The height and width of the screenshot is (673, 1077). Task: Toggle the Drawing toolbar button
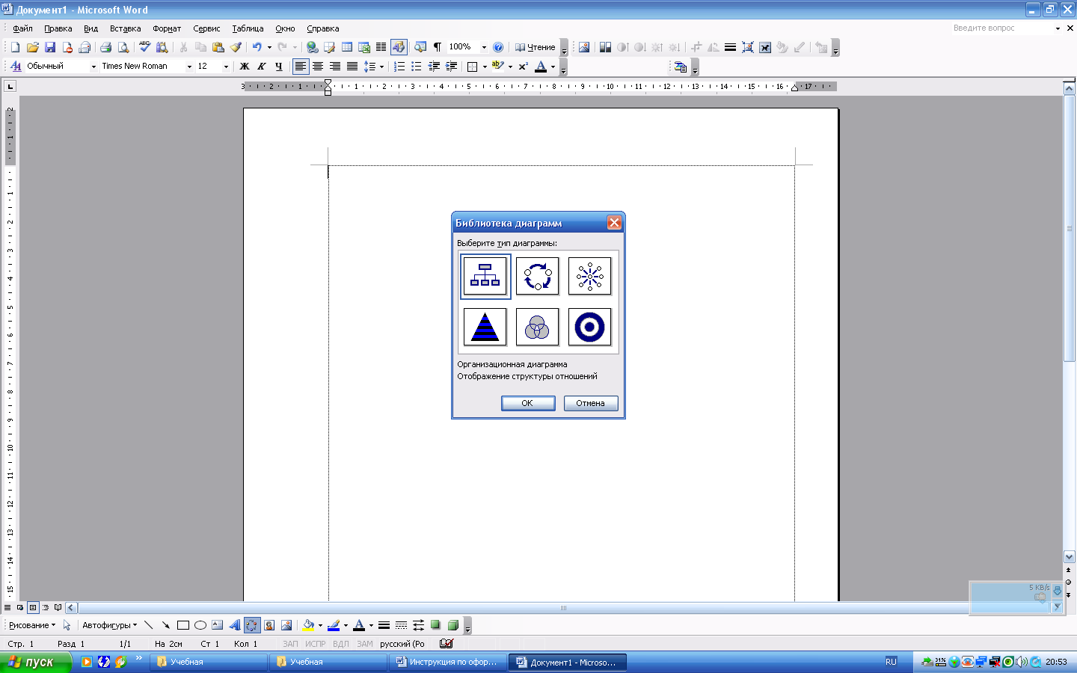(x=399, y=47)
